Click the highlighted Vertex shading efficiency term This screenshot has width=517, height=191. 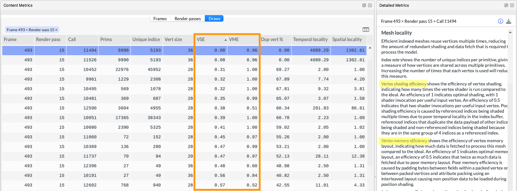point(404,84)
